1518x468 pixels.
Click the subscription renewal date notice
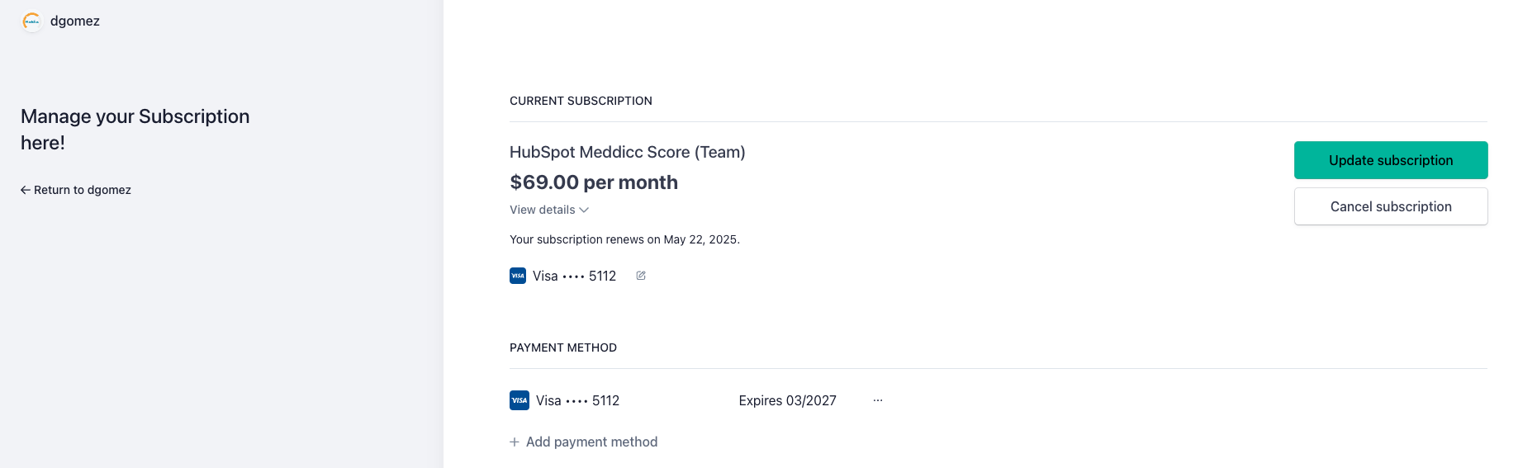(x=624, y=239)
